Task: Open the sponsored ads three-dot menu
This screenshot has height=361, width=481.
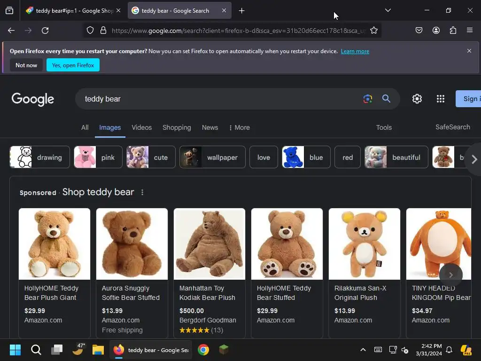Action: [142, 192]
